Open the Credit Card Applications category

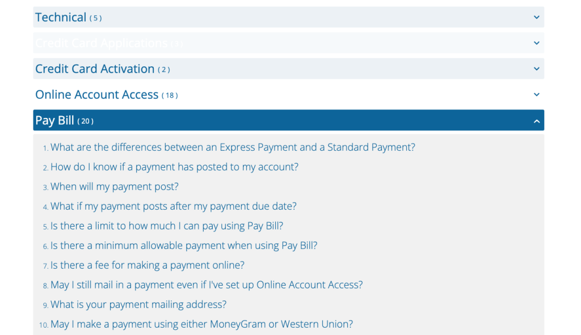(x=101, y=43)
